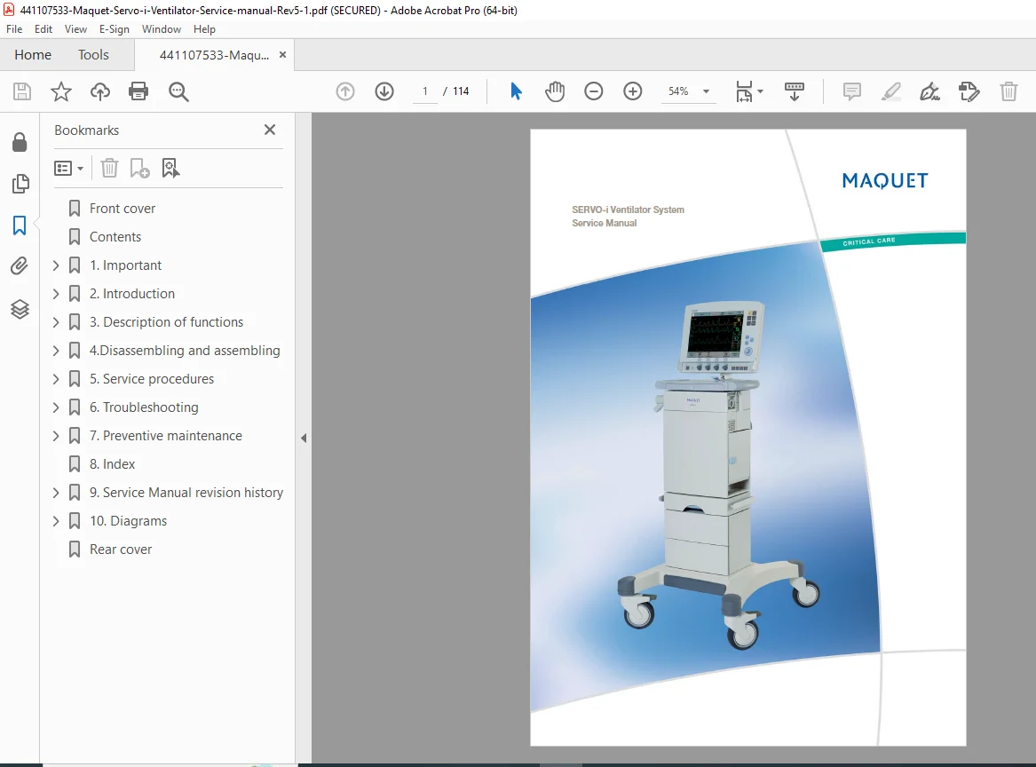Add a new bookmark icon
Image resolution: width=1036 pixels, height=767 pixels.
click(x=139, y=168)
